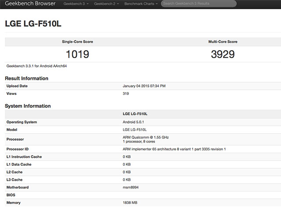This screenshot has height=211, width=281.
Task: Select the Android 5.0.1 value
Action: (133, 122)
